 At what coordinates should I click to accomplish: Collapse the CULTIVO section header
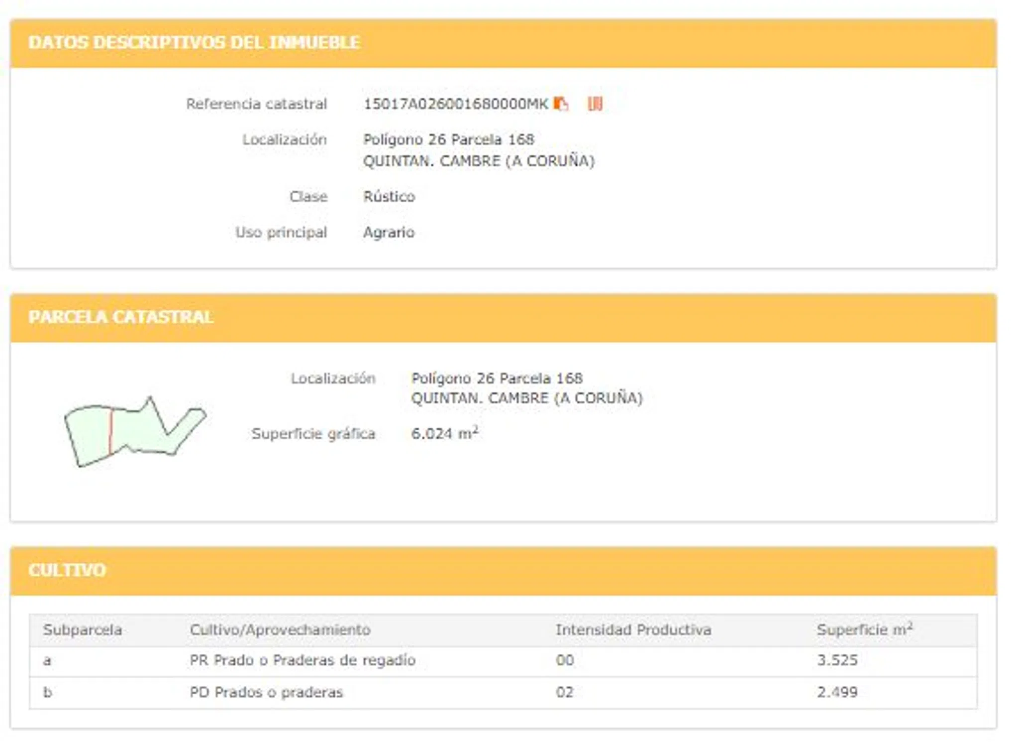[x=67, y=570]
